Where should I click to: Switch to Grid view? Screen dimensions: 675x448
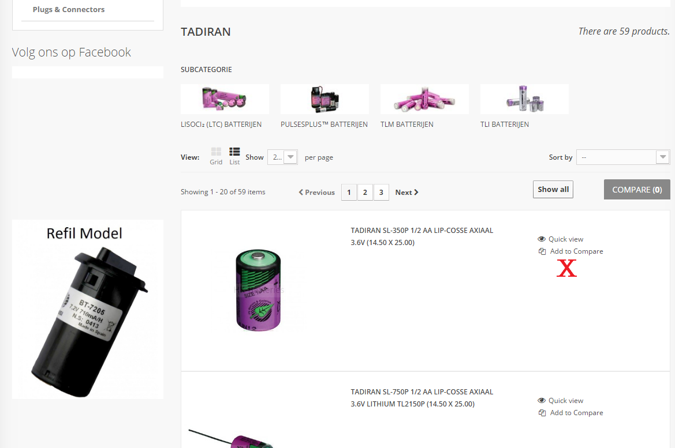point(216,156)
